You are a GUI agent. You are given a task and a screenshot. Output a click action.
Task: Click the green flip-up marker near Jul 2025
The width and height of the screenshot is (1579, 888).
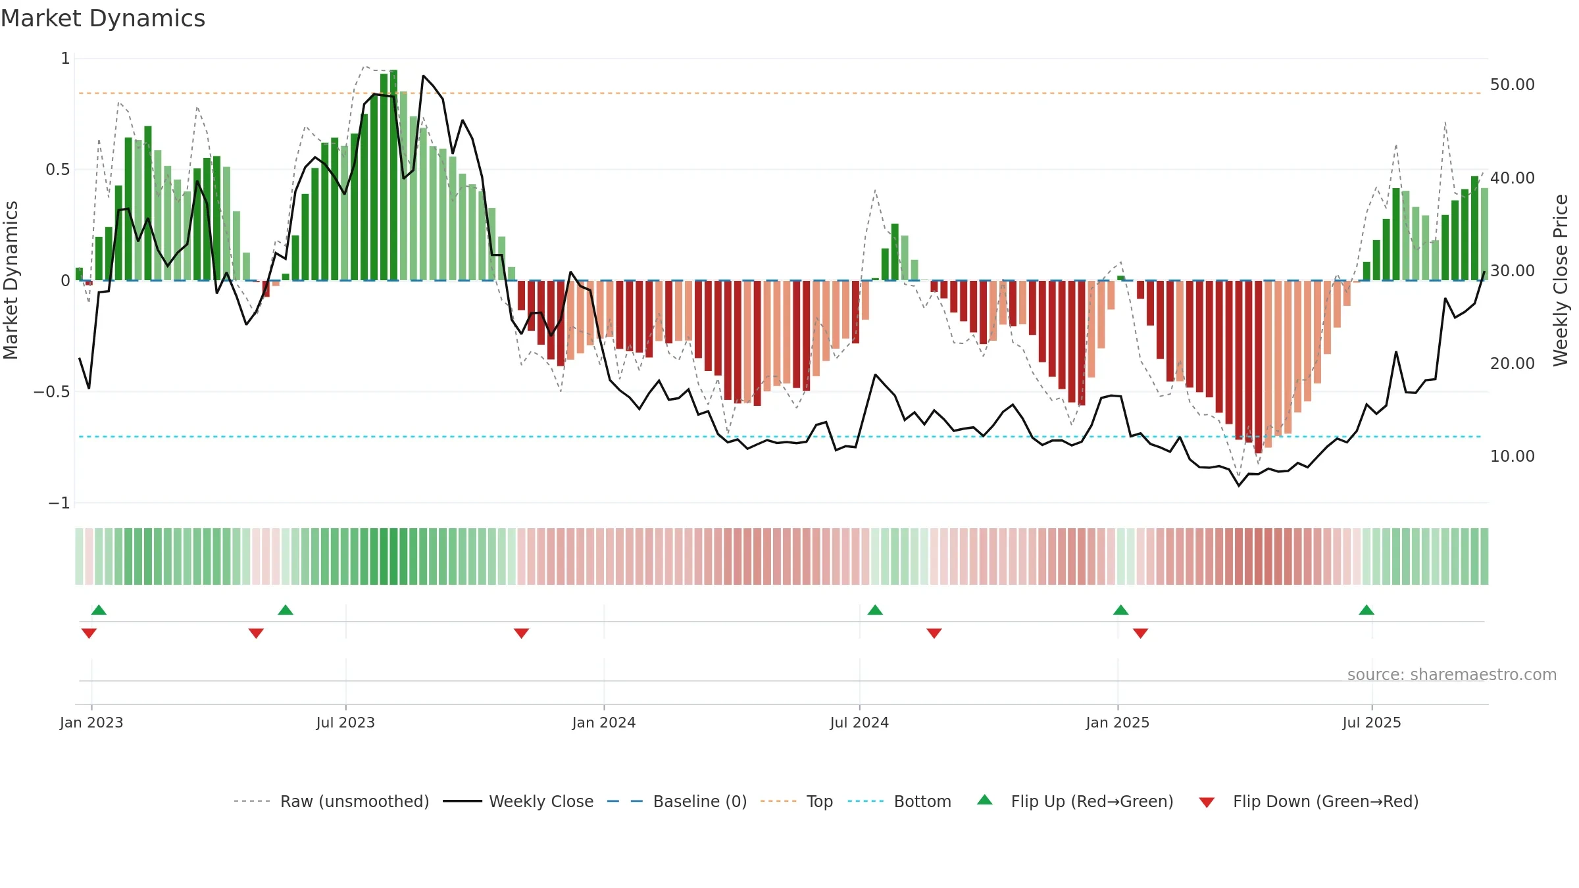click(x=1366, y=610)
